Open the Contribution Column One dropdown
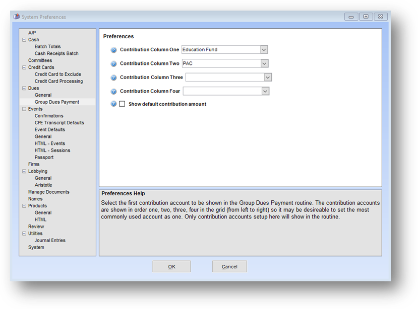 264,50
